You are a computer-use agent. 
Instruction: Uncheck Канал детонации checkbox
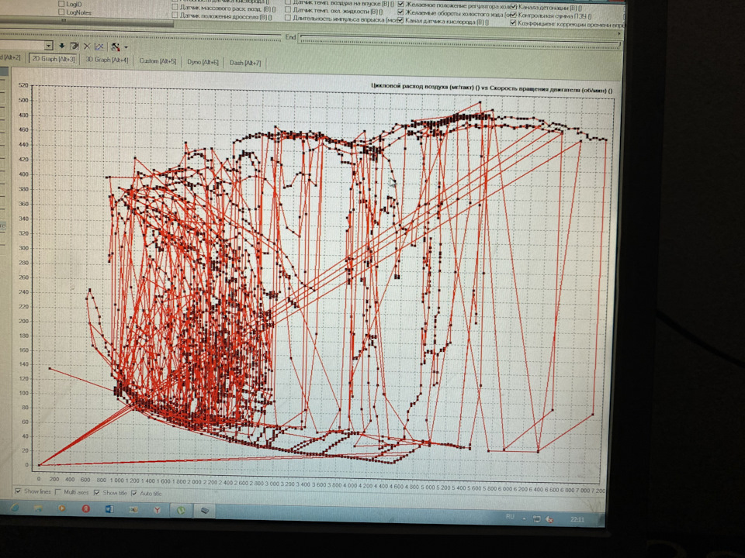pyautogui.click(x=514, y=7)
